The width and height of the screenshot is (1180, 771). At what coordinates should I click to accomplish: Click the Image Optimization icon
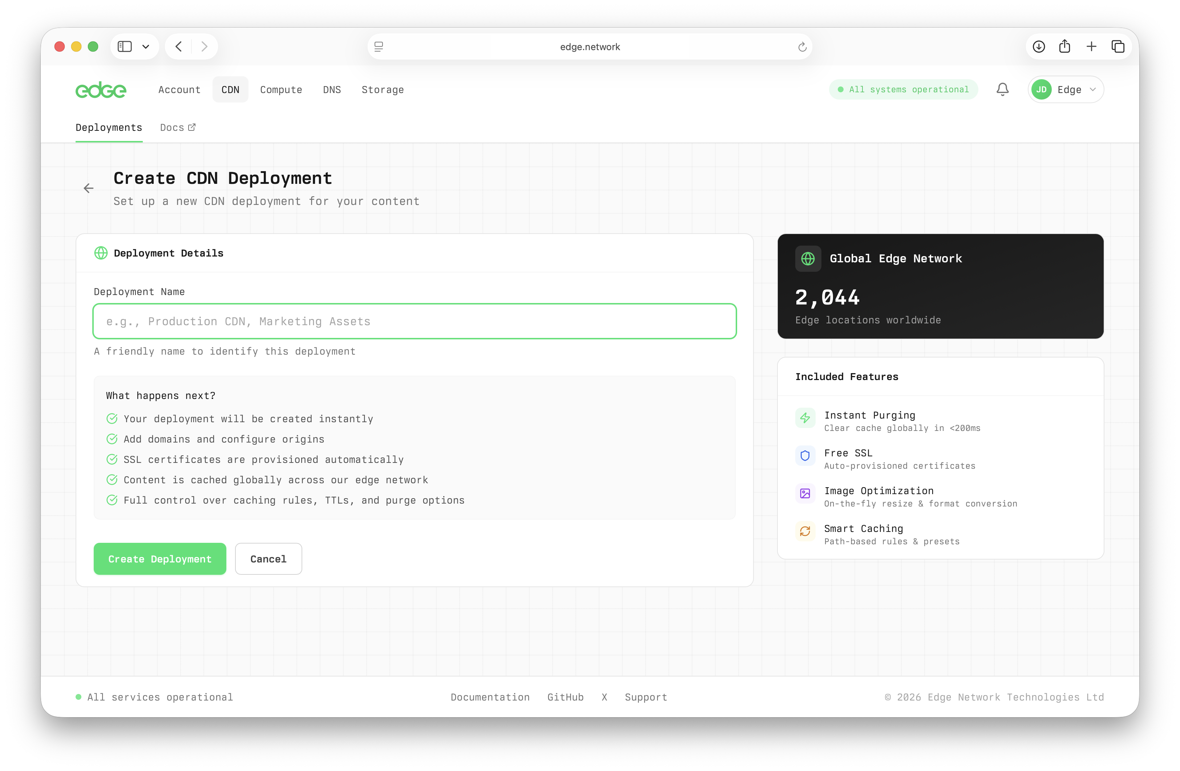click(x=805, y=494)
